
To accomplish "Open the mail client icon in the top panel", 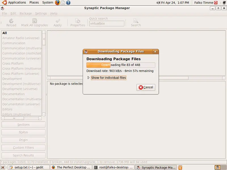I will 63,3.
